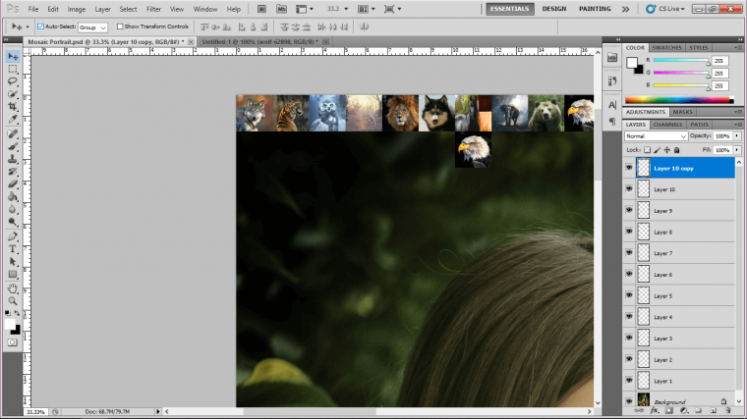Click the foreground color swatch in Color panel

pyautogui.click(x=632, y=62)
